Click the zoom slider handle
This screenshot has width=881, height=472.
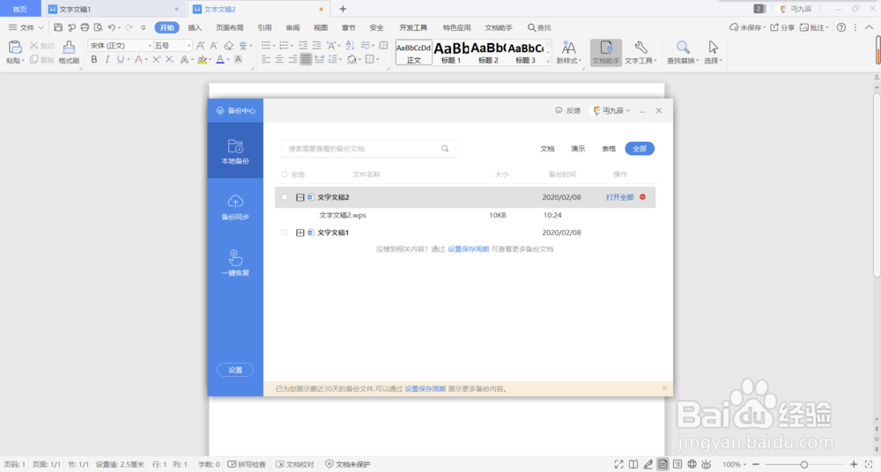(x=804, y=464)
